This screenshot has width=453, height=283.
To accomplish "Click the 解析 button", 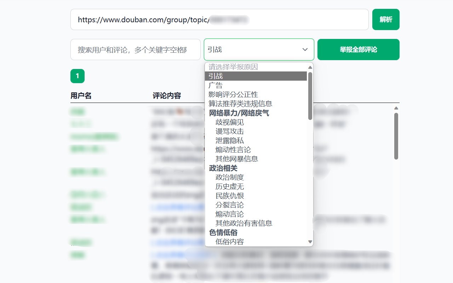I will point(386,19).
